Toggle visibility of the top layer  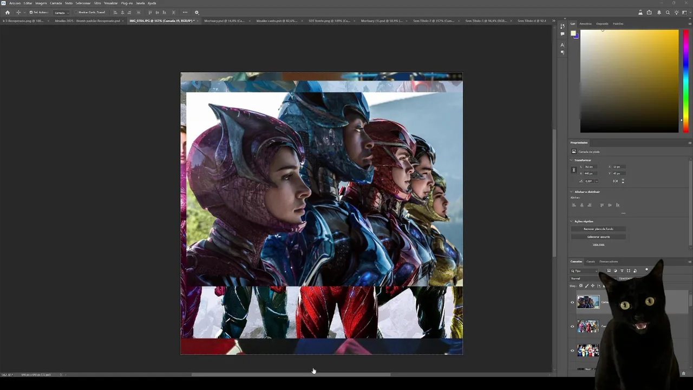[572, 303]
